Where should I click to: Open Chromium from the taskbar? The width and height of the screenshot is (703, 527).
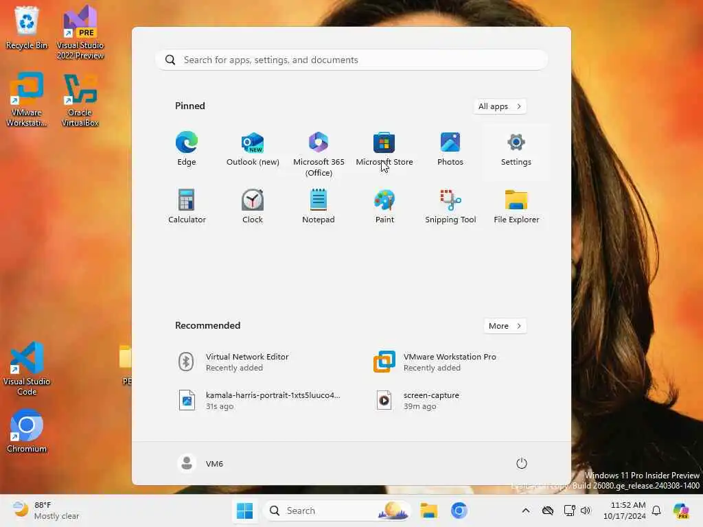coord(459,511)
